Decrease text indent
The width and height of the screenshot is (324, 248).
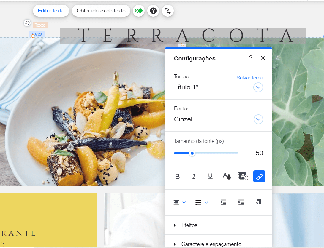tap(223, 202)
